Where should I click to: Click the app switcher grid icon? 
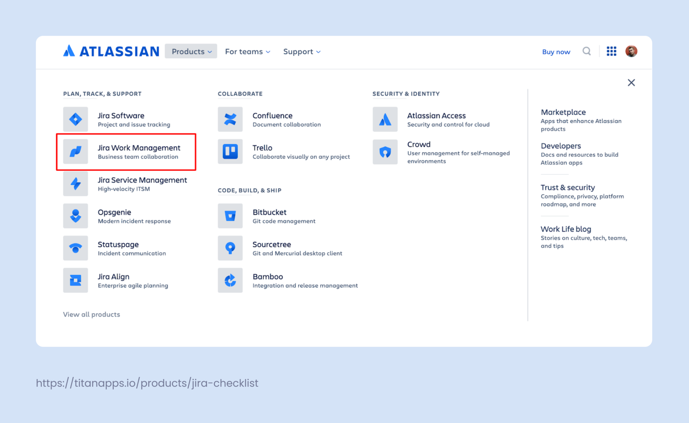[611, 51]
